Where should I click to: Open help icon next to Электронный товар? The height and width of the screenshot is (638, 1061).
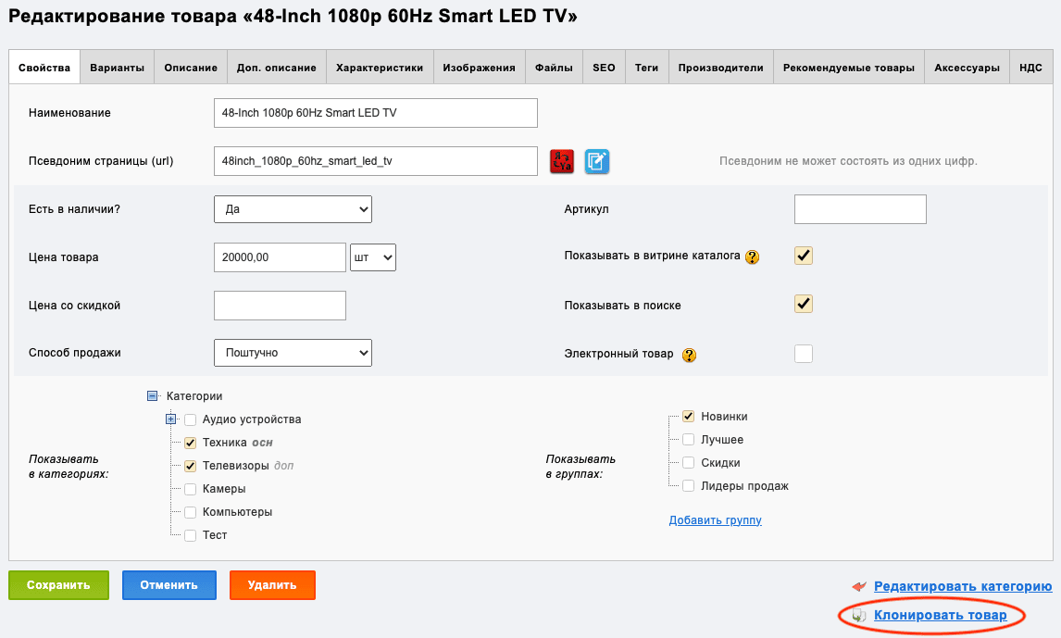[689, 355]
